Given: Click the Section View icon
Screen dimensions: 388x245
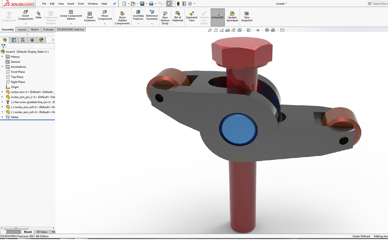Looking at the screenshot, I should [x=228, y=30].
